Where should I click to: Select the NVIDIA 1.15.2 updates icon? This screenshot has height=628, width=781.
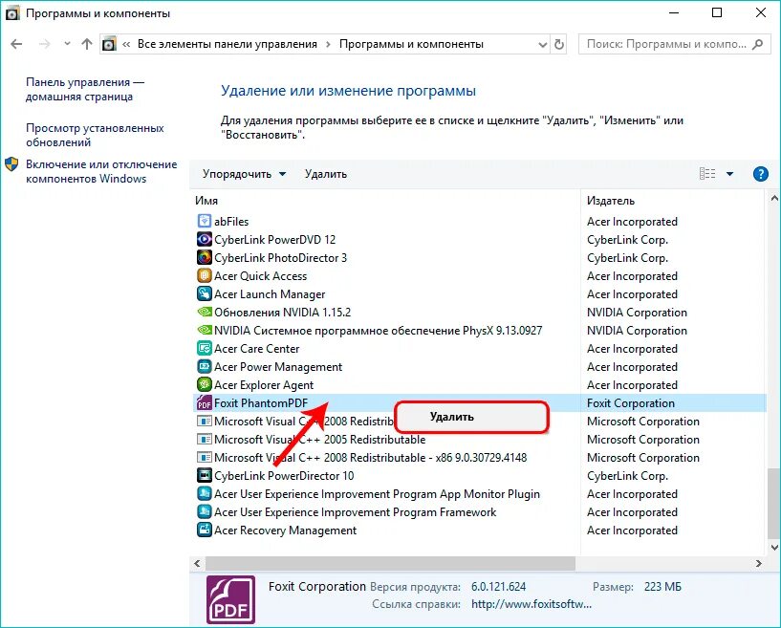pyautogui.click(x=205, y=313)
